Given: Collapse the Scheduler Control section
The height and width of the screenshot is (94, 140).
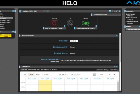Looking at the screenshot, I should 117,36.
